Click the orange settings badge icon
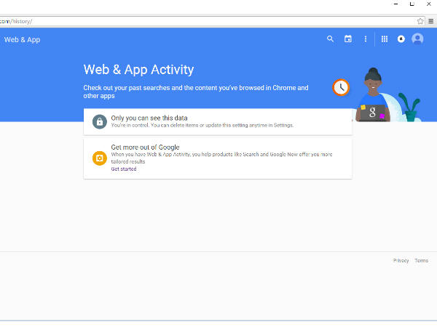 [x=99, y=158]
